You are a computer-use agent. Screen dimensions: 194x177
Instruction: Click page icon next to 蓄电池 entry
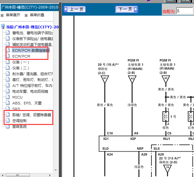(x=8, y=33)
